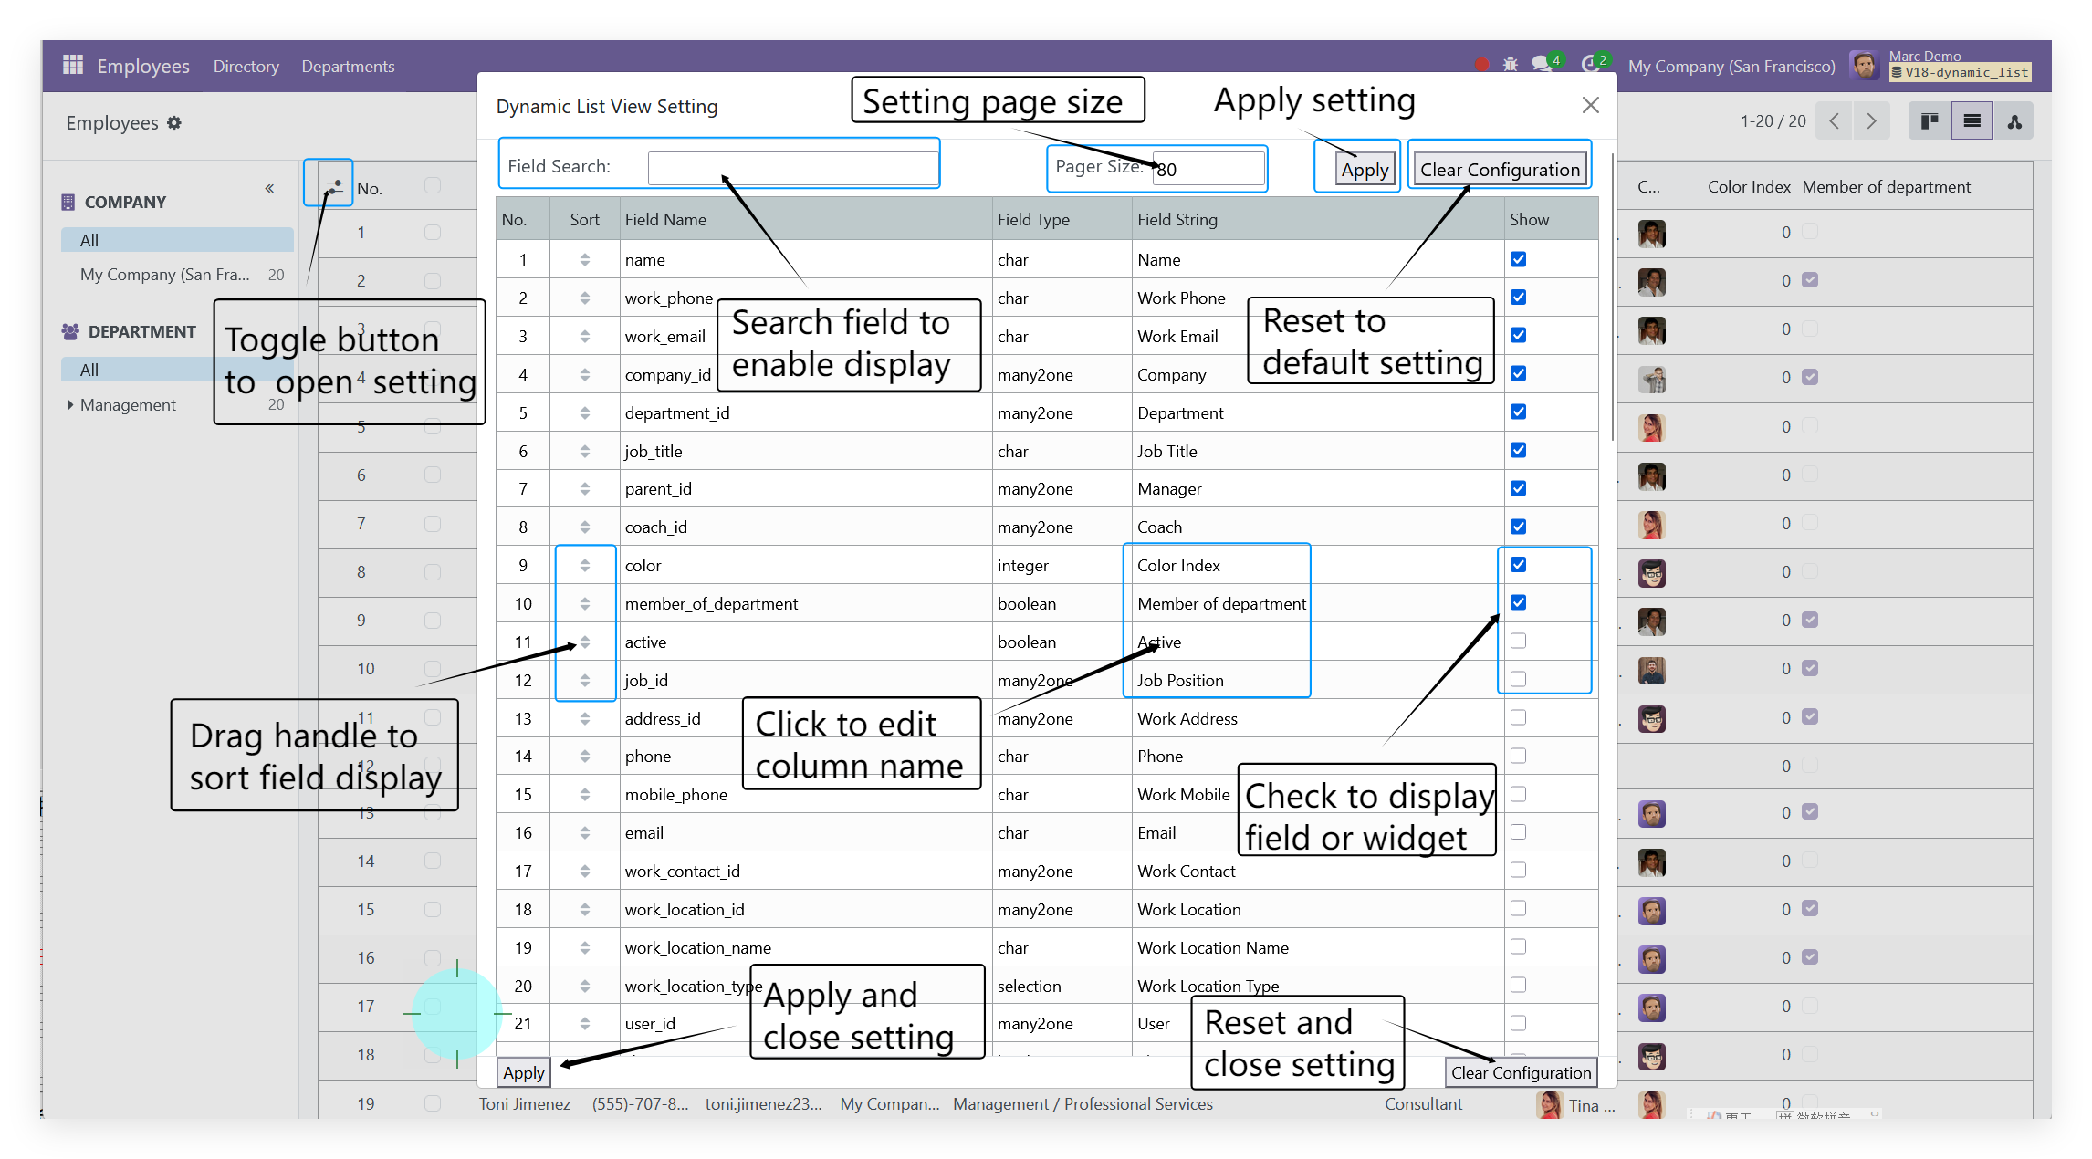This screenshot has height=1159, width=2092.
Task: Tick the background list row 1 checkbox
Action: tap(433, 233)
